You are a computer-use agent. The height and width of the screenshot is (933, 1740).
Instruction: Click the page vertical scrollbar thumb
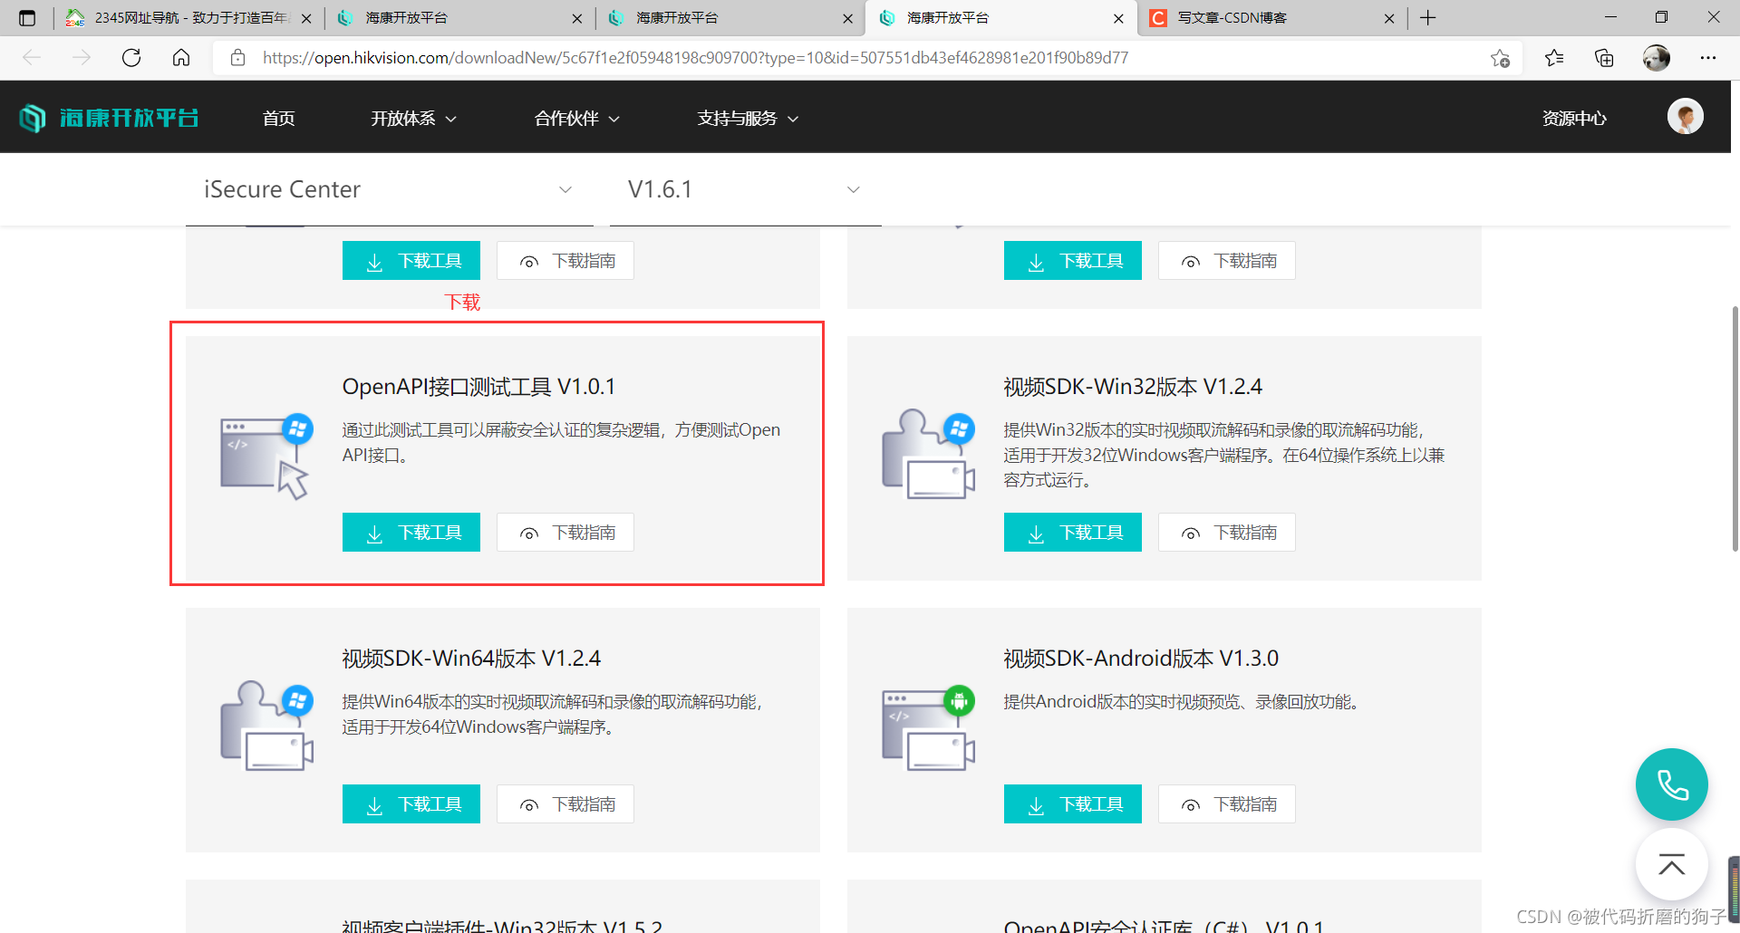[1735, 428]
